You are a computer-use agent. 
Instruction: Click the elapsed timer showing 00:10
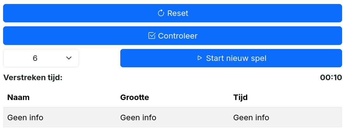[331, 78]
